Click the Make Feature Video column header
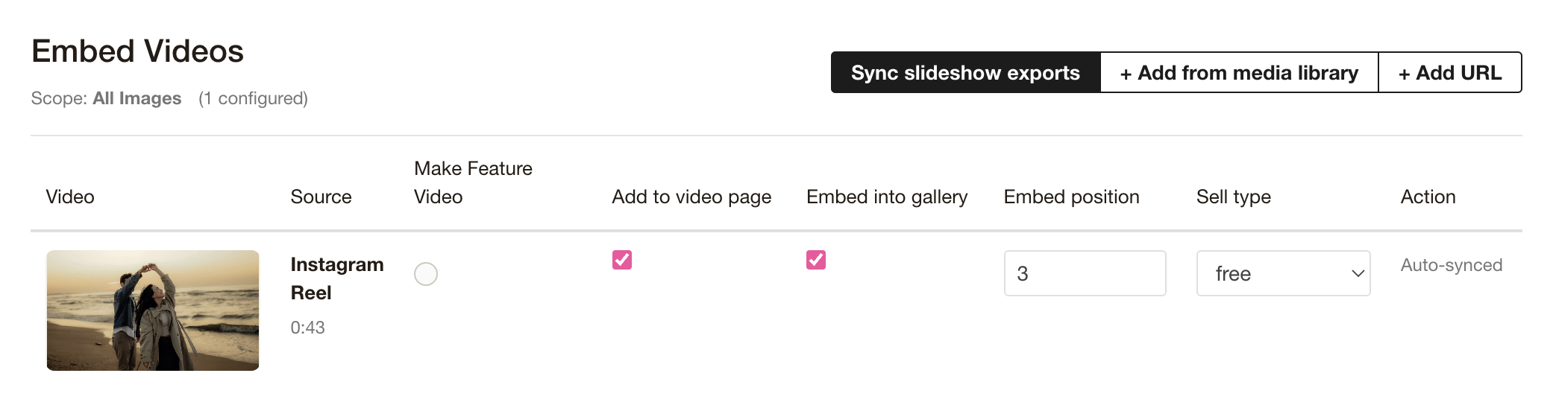This screenshot has width=1553, height=411. point(473,182)
